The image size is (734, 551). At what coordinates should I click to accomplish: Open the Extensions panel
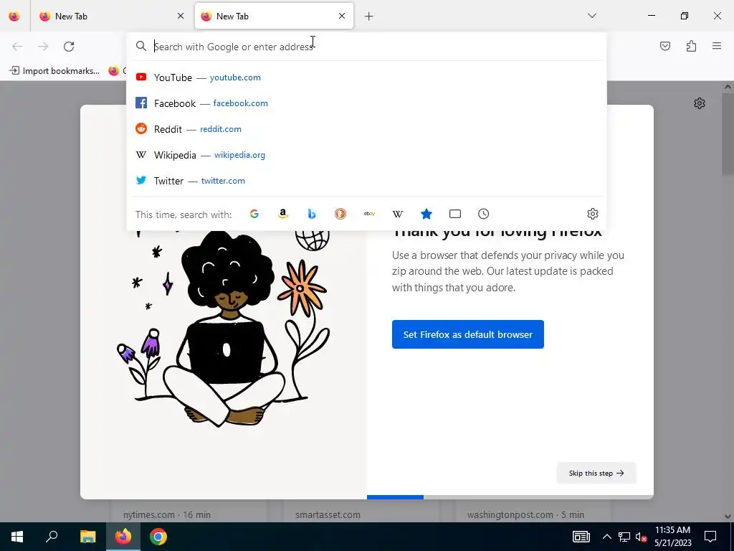[x=691, y=46]
